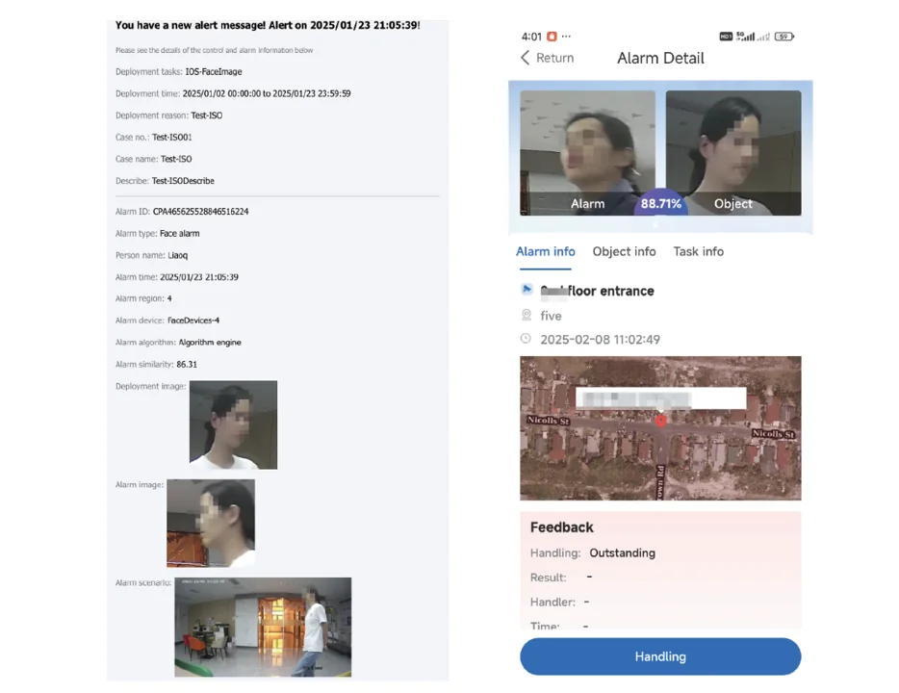Tap the red location pin on map
The height and width of the screenshot is (693, 899).
661,421
